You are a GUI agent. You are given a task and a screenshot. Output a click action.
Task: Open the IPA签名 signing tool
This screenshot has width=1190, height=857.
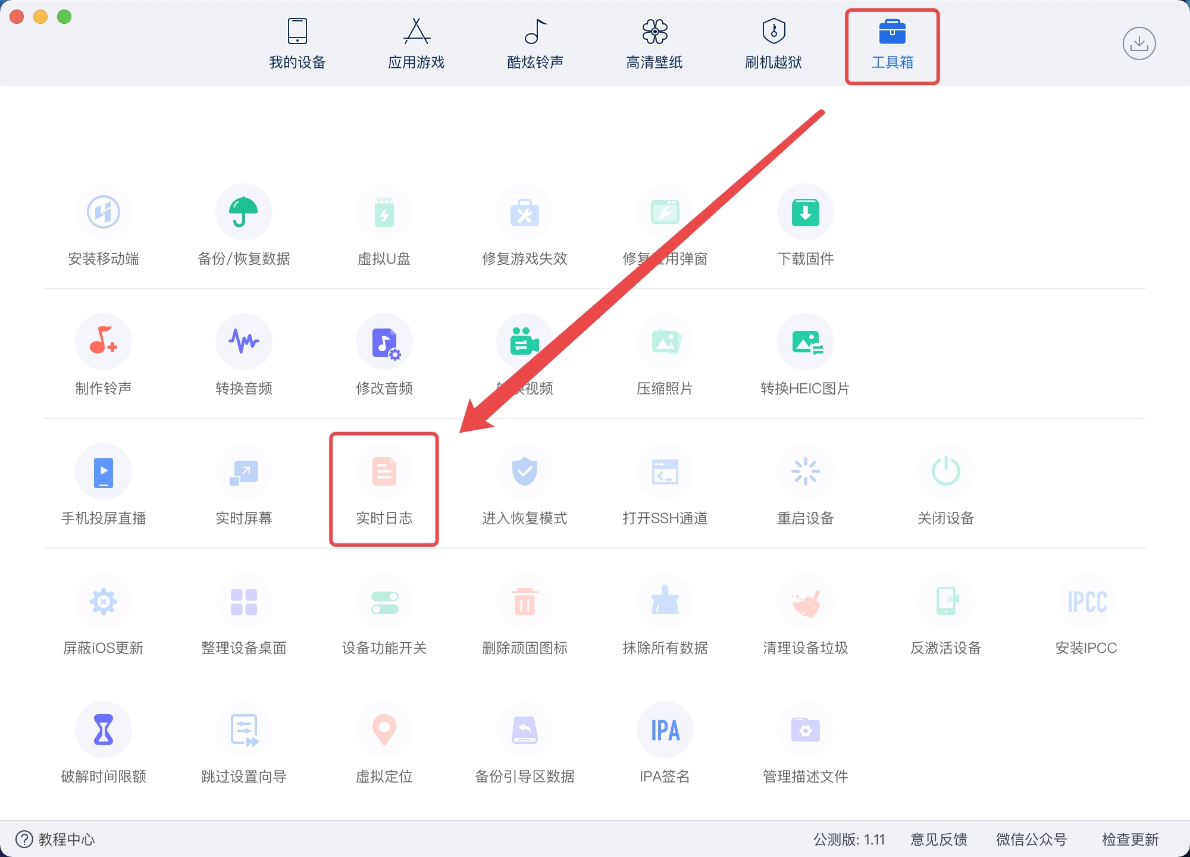pyautogui.click(x=665, y=730)
